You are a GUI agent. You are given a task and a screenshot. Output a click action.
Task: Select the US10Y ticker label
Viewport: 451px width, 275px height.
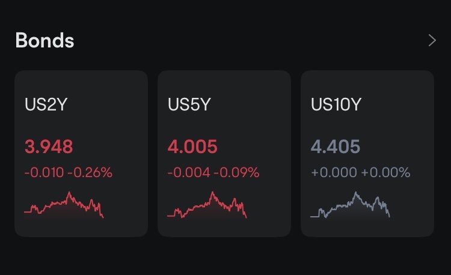point(336,104)
